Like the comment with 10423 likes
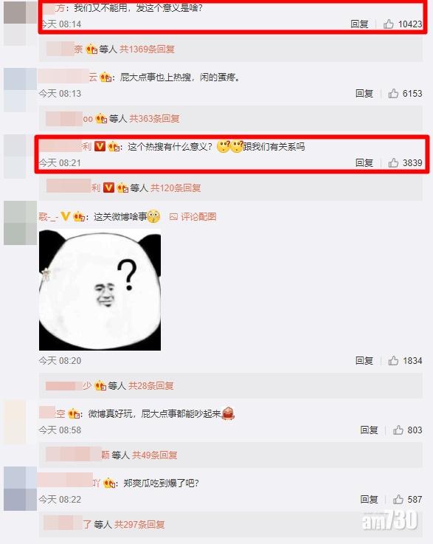Image resolution: width=433 pixels, height=544 pixels. [388, 24]
